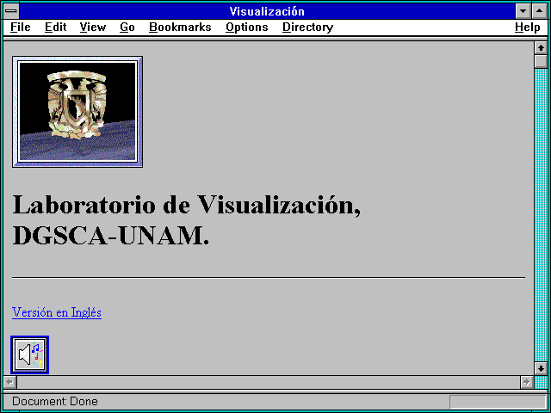551x413 pixels.
Task: Click the progress bar in status bar
Action: pyautogui.click(x=498, y=402)
